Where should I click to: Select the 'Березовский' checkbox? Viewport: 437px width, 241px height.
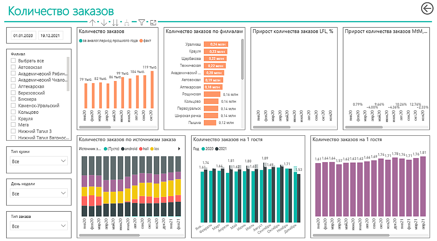[x=13, y=93]
